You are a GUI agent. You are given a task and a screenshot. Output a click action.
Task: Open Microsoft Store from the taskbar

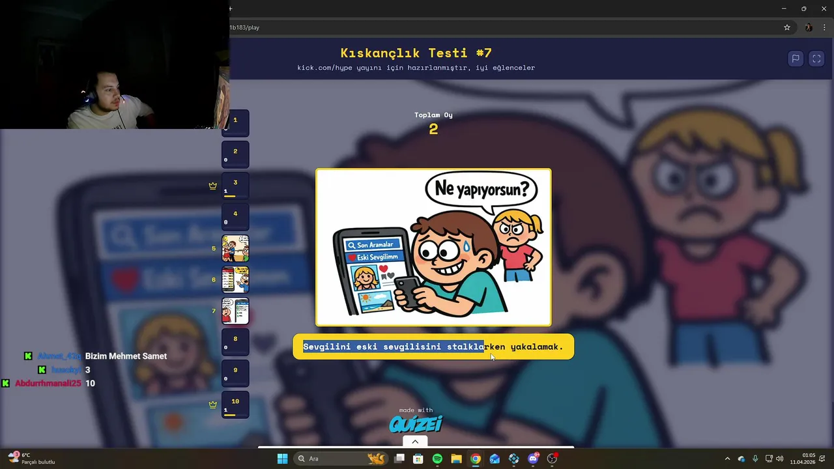point(418,459)
